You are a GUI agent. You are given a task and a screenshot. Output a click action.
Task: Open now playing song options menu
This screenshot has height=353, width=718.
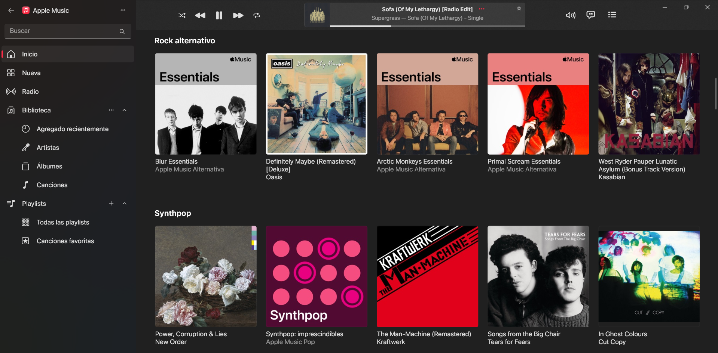coord(482,9)
